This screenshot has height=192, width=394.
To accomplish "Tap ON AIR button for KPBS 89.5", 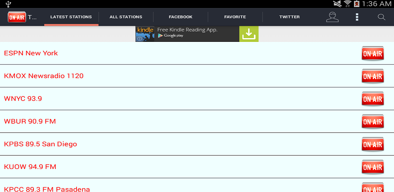I will point(372,144).
